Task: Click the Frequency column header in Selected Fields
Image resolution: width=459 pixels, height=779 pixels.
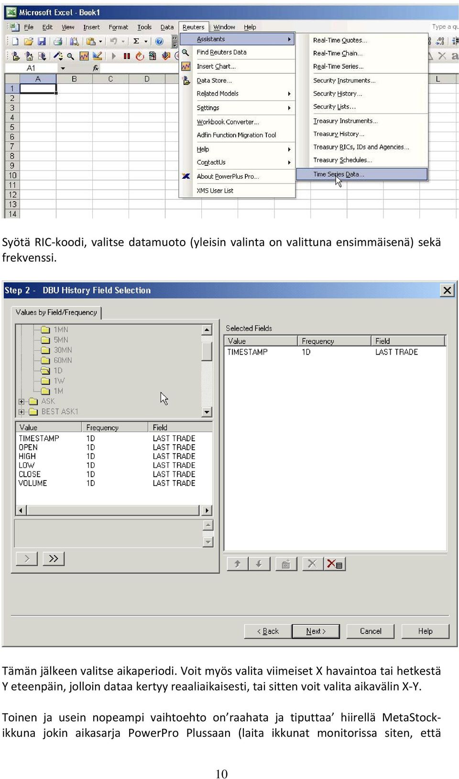Action: click(334, 341)
